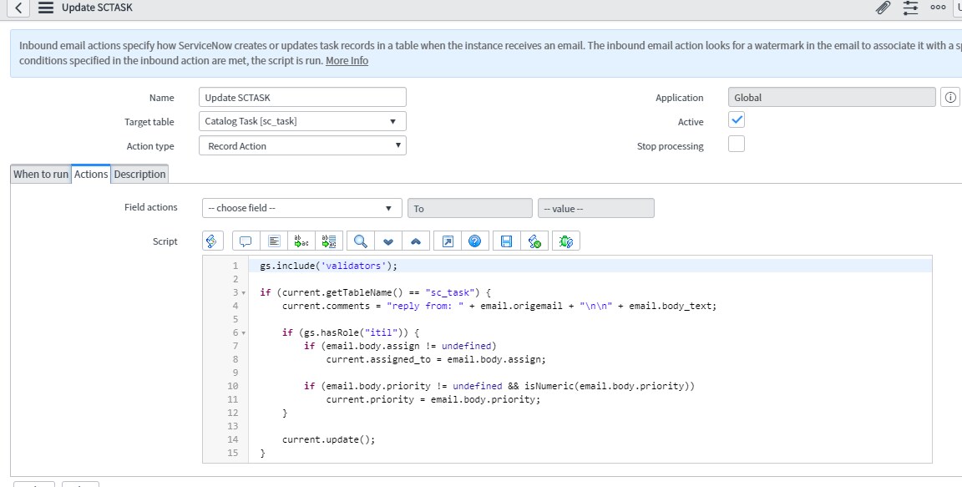Go back using the header back arrow
Viewport: 962px width, 487px height.
click(x=18, y=8)
